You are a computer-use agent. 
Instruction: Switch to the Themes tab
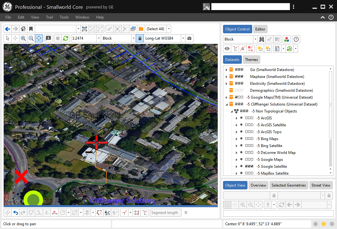(251, 60)
